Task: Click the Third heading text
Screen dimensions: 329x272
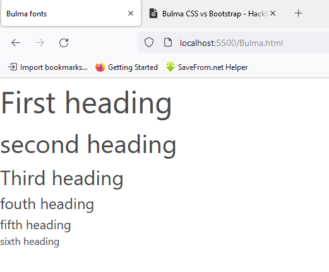Action: pyautogui.click(x=62, y=179)
